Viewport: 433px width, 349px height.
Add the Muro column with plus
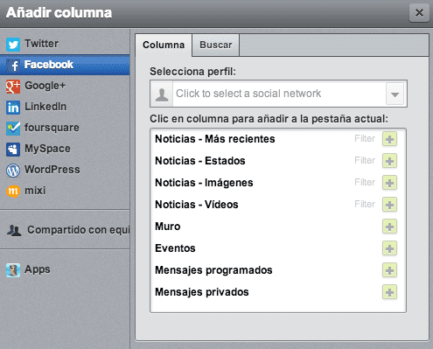click(389, 227)
